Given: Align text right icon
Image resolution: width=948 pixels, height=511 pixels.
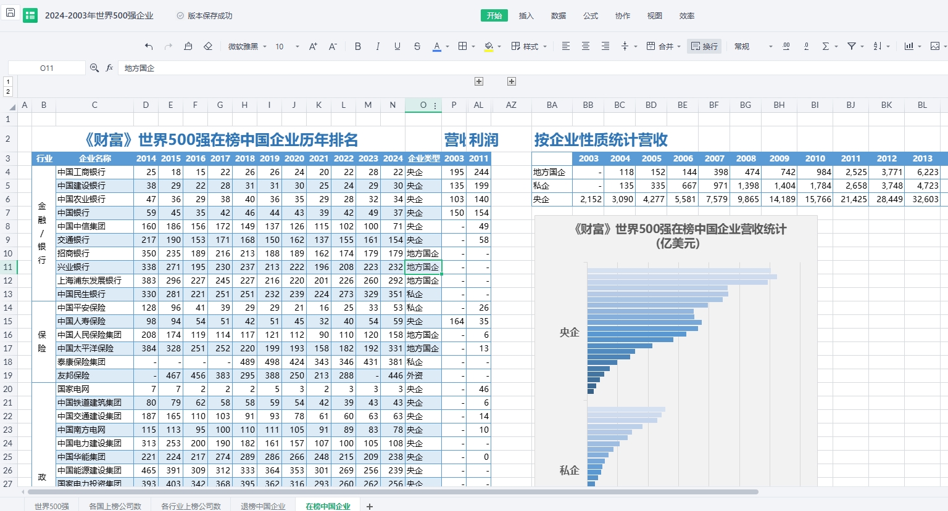Looking at the screenshot, I should coord(605,46).
